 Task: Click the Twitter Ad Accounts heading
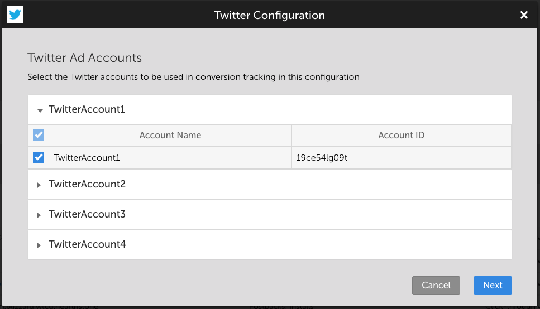coord(84,58)
